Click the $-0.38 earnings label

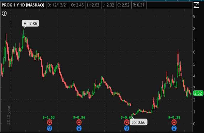(174, 117)
